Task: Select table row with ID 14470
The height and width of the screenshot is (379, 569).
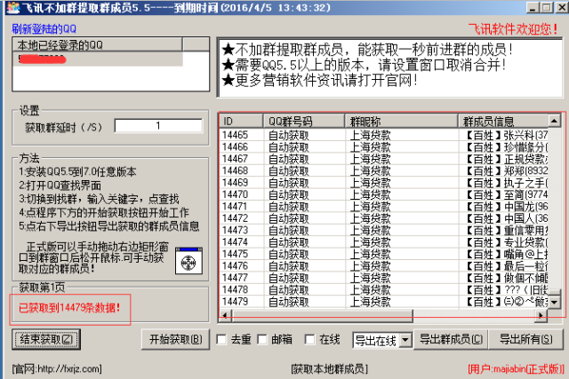Action: coord(384,194)
